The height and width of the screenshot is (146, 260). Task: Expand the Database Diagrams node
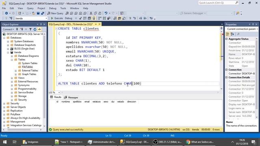click(x=12, y=56)
